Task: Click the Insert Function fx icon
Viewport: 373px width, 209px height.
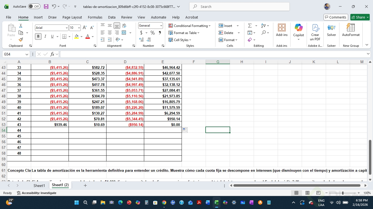Action: 52,54
